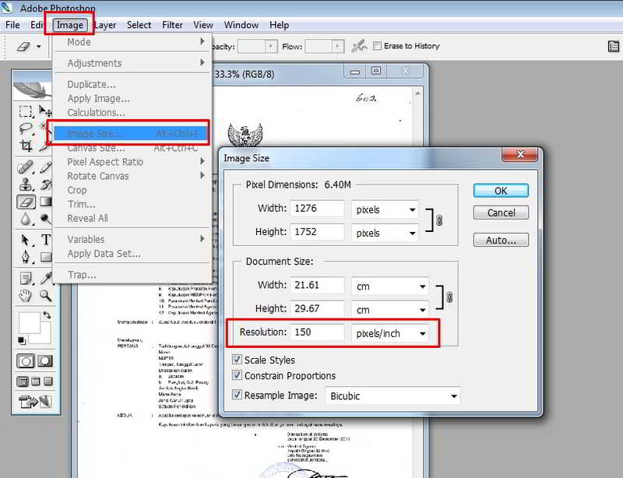
Task: Uncheck Scale Styles
Action: [x=237, y=360]
